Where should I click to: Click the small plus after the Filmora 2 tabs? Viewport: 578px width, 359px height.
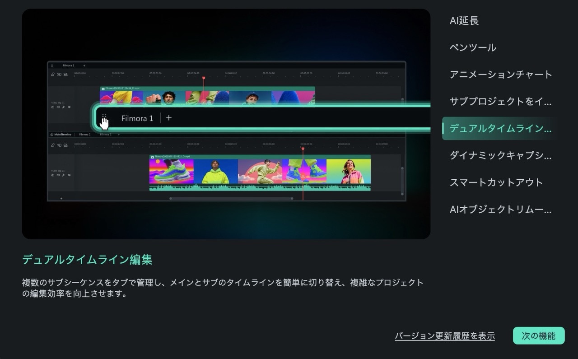point(119,135)
